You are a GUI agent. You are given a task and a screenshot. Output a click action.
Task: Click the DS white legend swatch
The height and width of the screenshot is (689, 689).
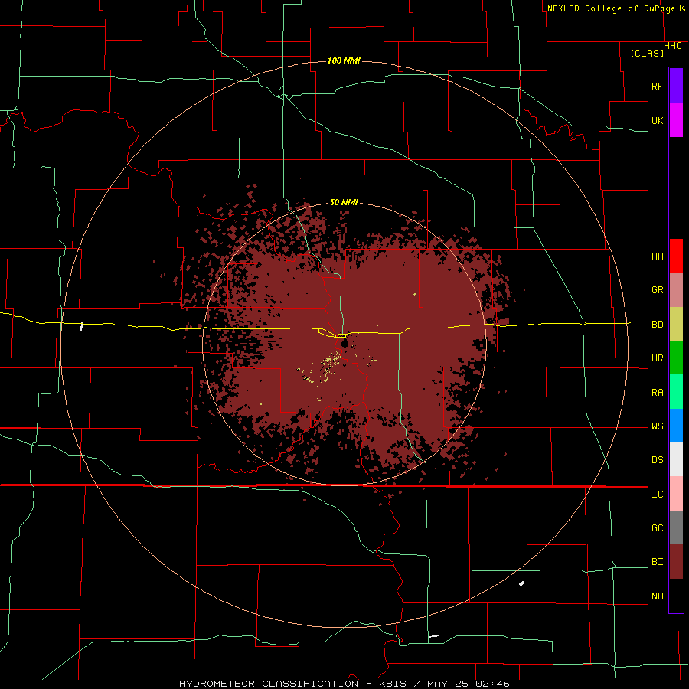coord(676,459)
